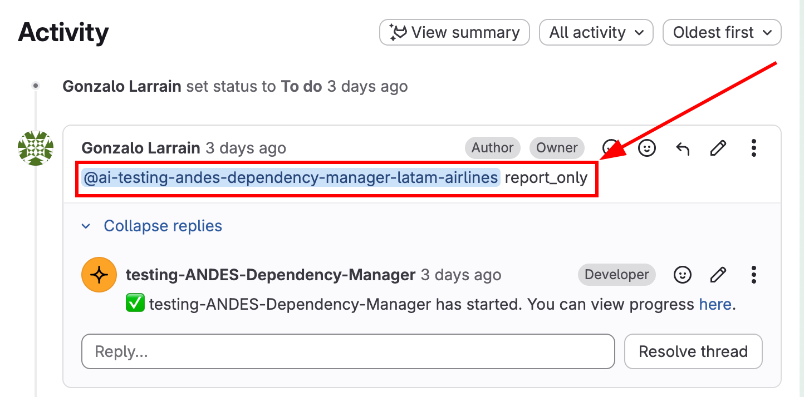
Task: Click in the Reply... input field
Action: (x=348, y=351)
